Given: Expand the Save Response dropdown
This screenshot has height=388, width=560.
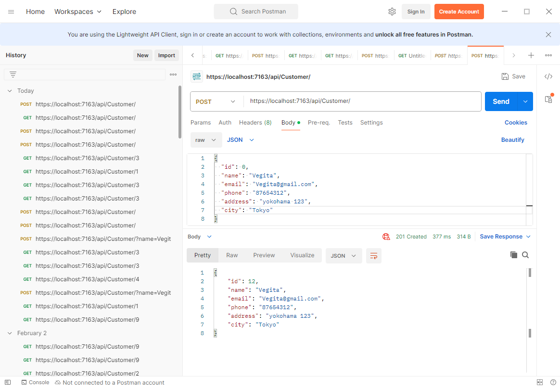Looking at the screenshot, I should (x=528, y=237).
